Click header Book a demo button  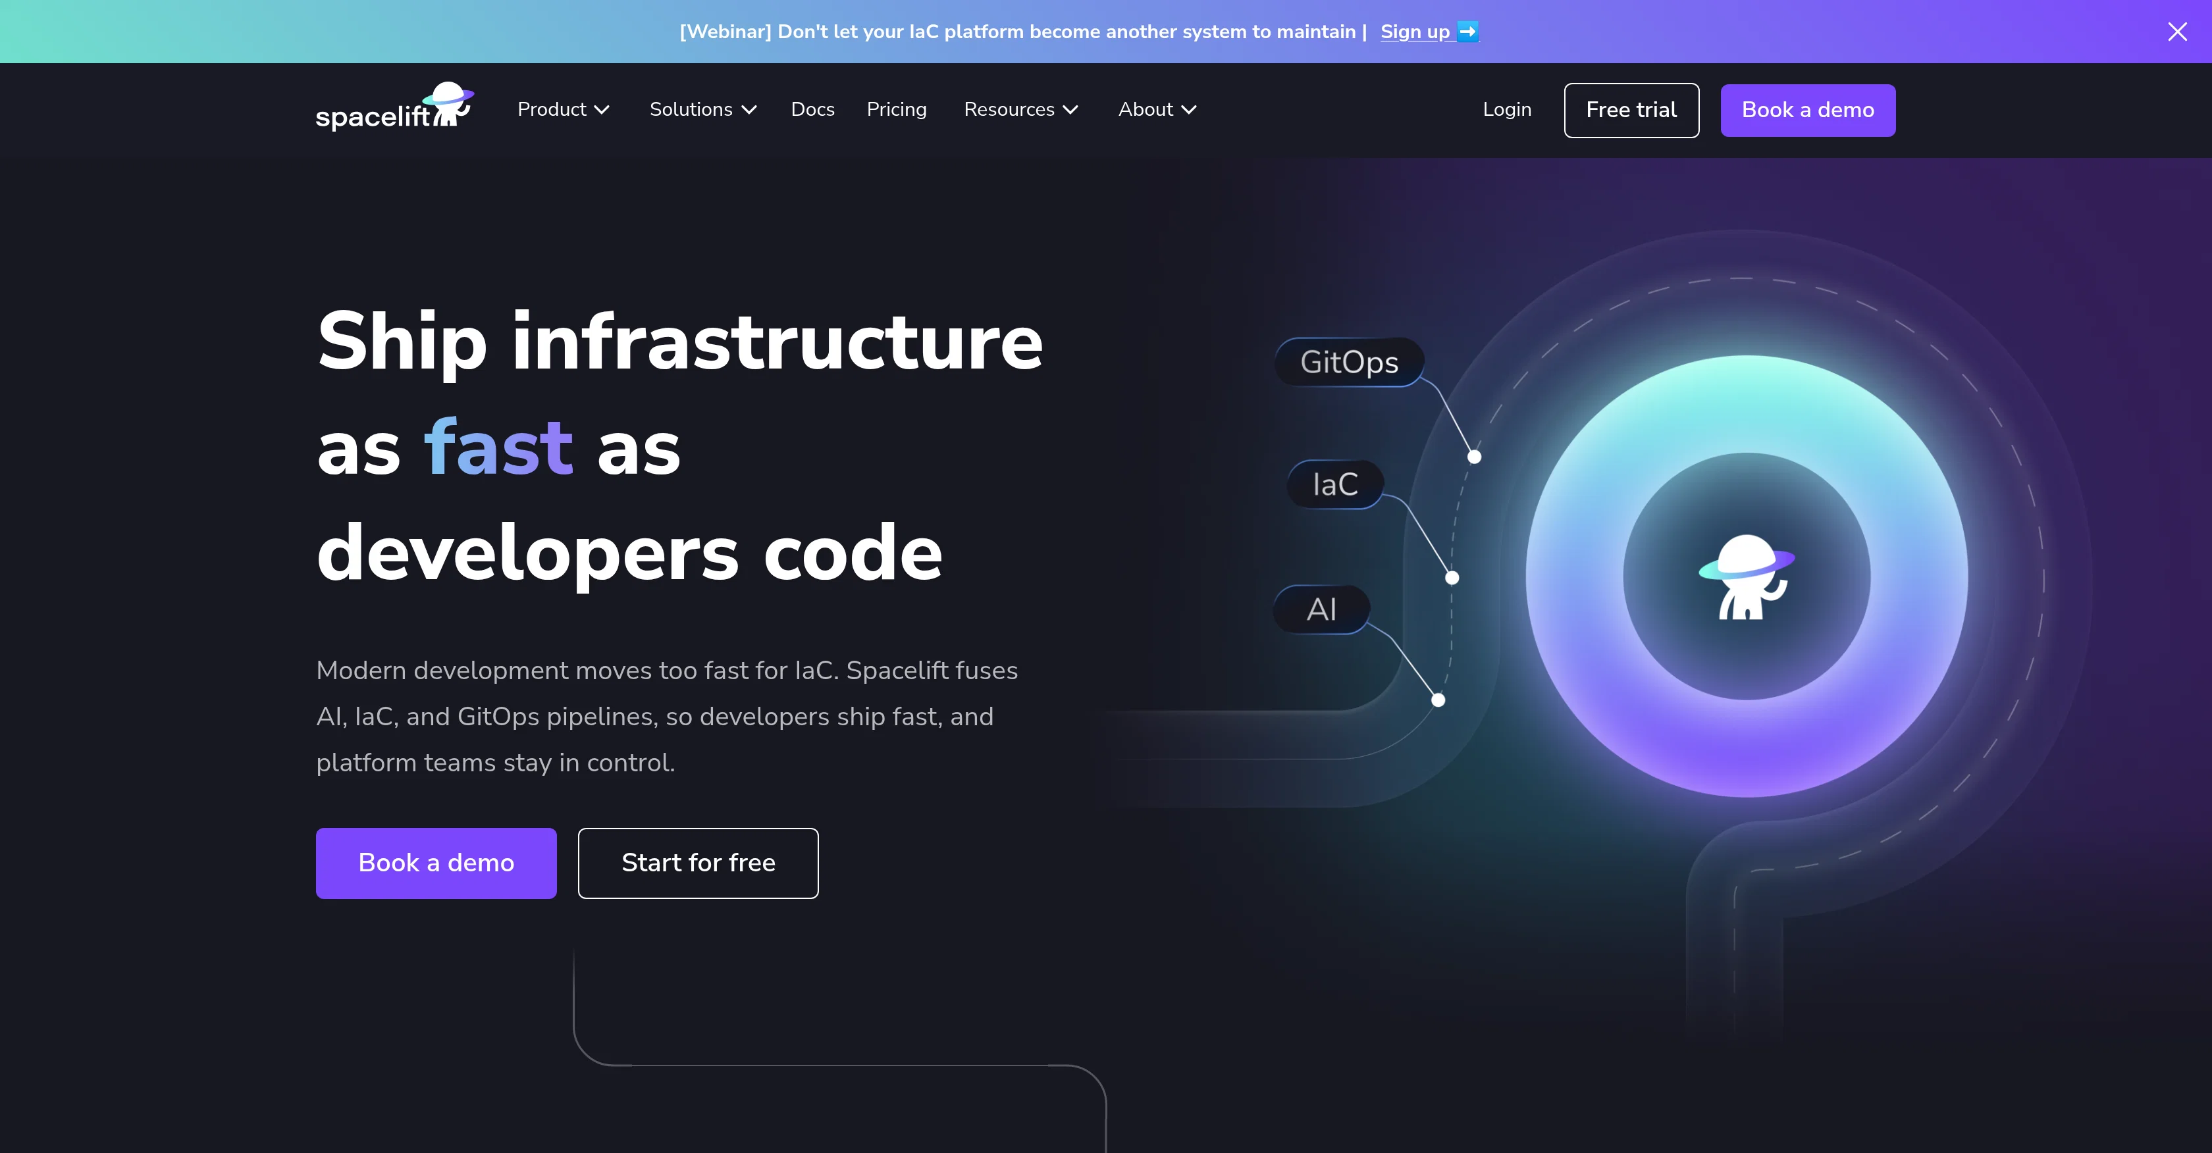click(1808, 110)
